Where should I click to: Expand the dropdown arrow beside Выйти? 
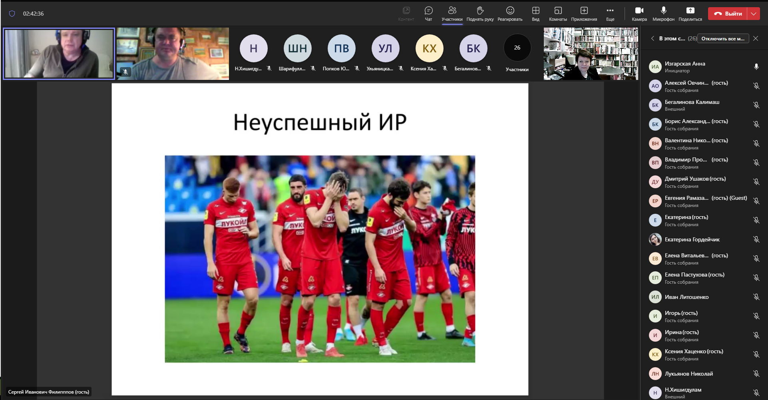[x=754, y=14]
